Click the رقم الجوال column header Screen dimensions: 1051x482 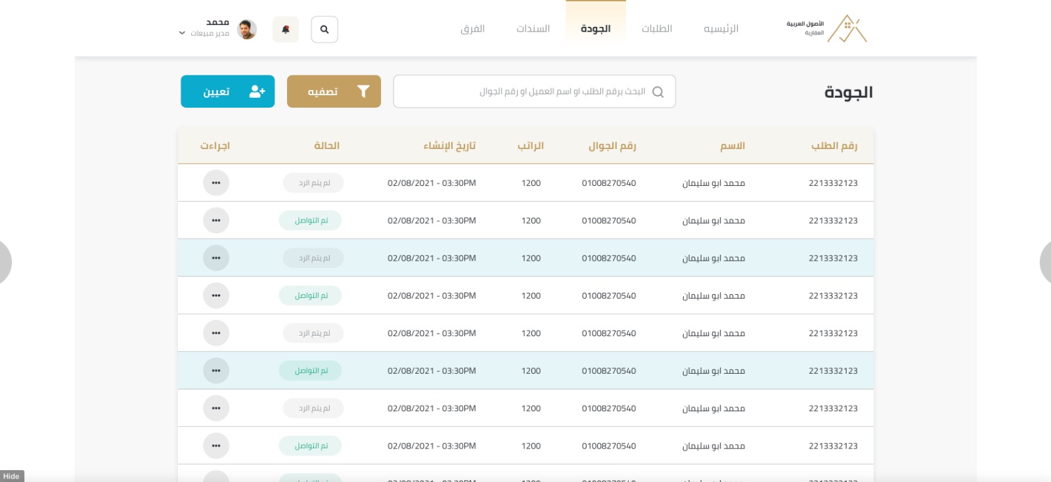(x=612, y=146)
